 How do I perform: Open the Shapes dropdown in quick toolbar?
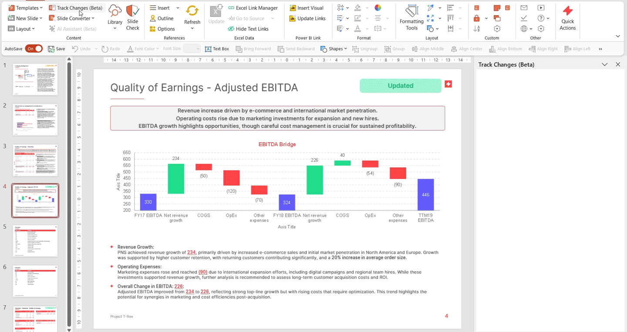(334, 49)
